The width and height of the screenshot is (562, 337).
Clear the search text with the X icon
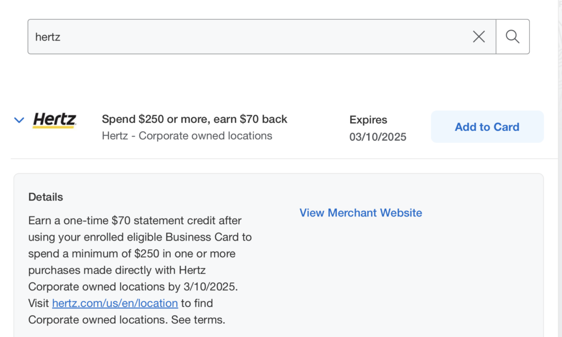[x=479, y=37]
